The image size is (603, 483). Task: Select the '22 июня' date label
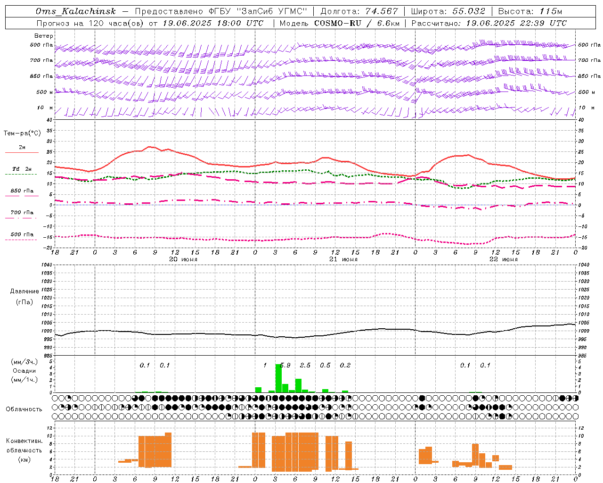(x=503, y=259)
